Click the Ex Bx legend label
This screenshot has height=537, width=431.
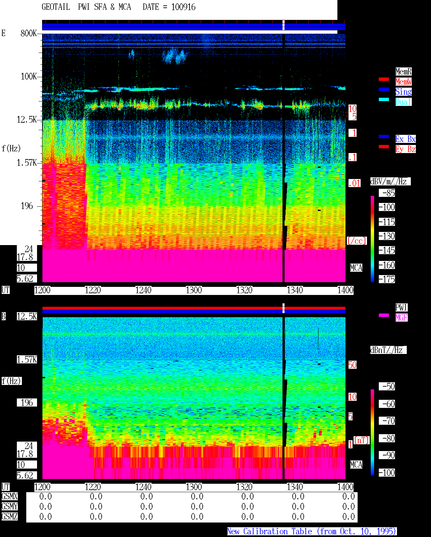pos(405,139)
